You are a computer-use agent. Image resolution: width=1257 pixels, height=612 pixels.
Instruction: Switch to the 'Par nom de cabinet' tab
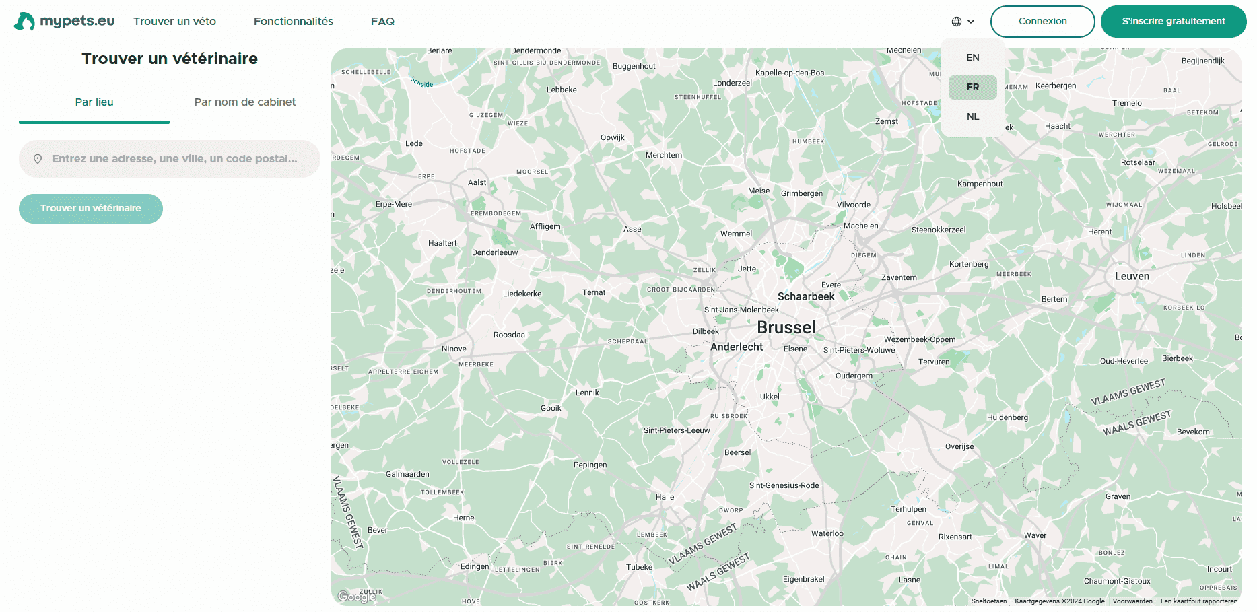point(244,102)
